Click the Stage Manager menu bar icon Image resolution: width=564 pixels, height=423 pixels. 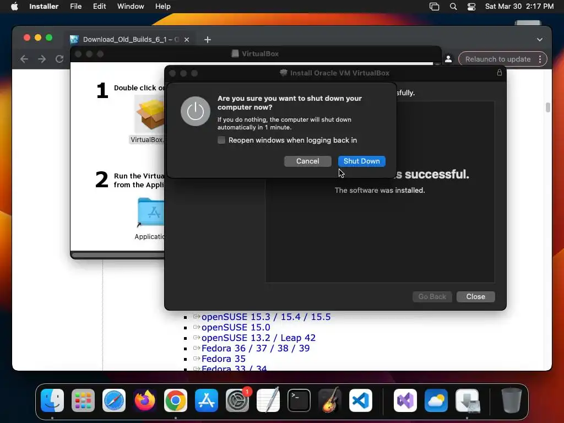click(x=434, y=7)
